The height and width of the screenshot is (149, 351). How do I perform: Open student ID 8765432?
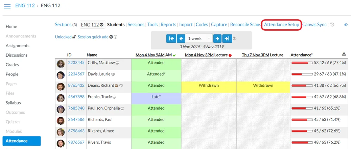tap(76, 85)
